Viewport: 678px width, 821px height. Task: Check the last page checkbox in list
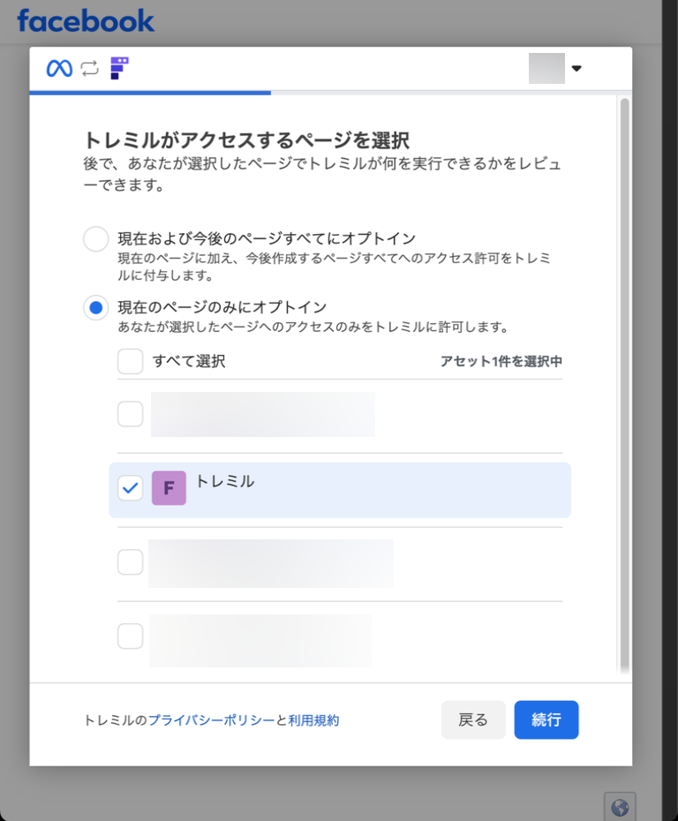pyautogui.click(x=131, y=636)
